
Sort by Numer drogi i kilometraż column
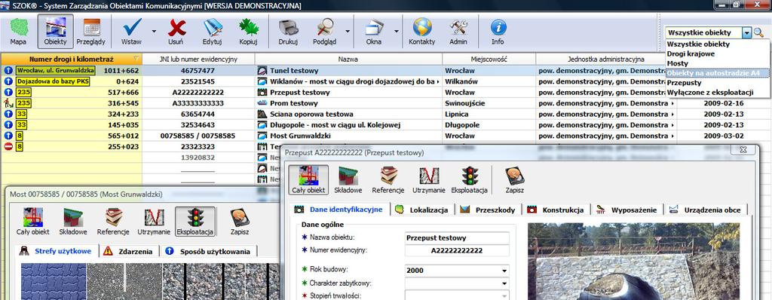point(72,59)
